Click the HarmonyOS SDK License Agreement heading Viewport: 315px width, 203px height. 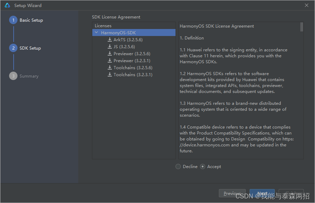point(216,26)
